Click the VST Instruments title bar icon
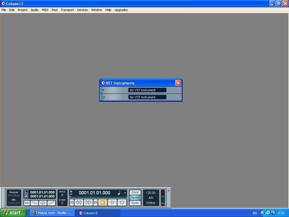Screen dimensions: 289x217 tap(103, 83)
